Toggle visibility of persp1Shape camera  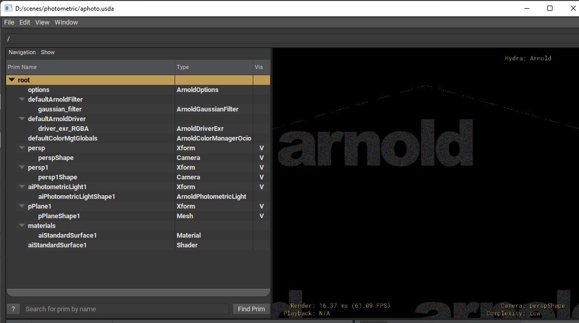tap(261, 177)
